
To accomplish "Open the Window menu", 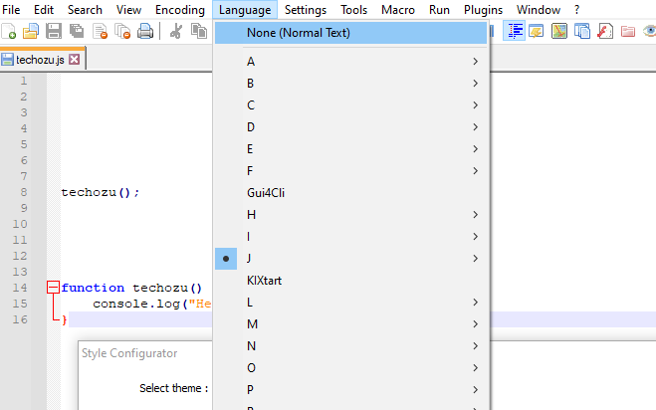I will click(539, 10).
